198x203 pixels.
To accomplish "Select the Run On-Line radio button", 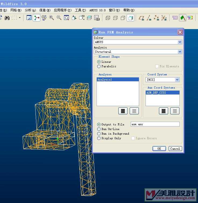I will pyautogui.click(x=99, y=129).
